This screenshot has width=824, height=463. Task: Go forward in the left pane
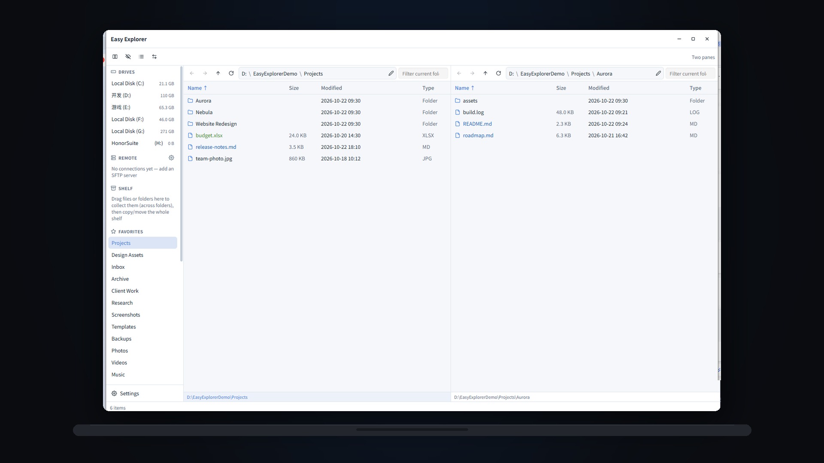(205, 73)
